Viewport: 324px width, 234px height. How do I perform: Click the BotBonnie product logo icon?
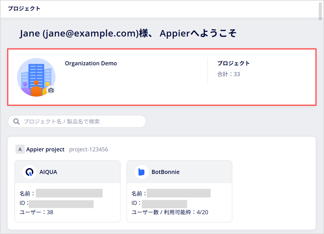pos(141,172)
